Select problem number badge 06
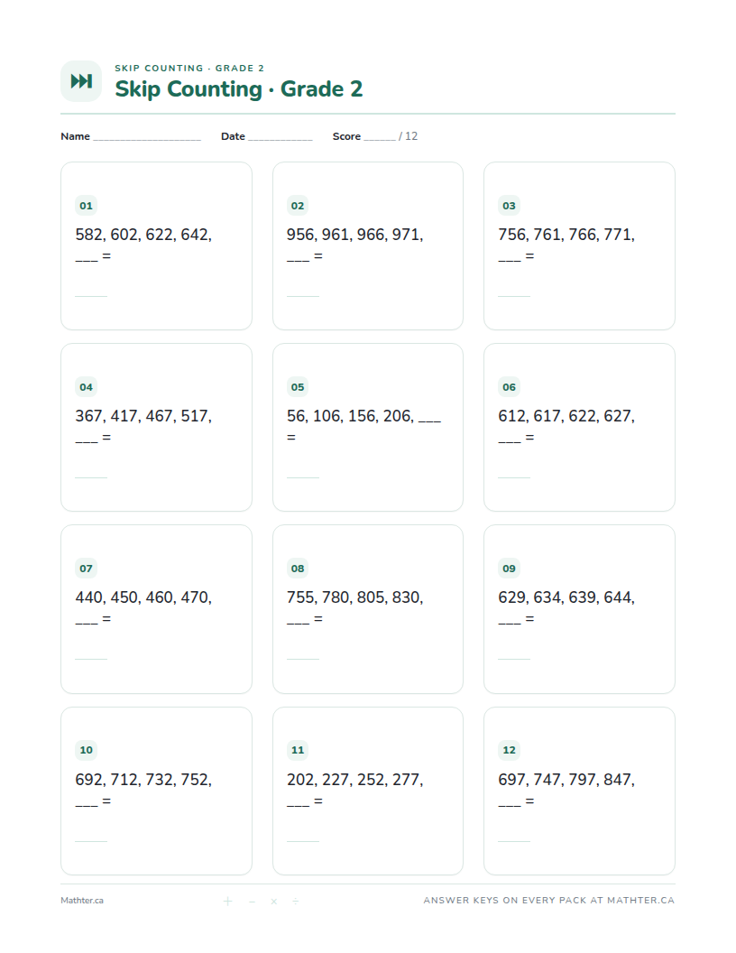736x953 pixels. [509, 386]
